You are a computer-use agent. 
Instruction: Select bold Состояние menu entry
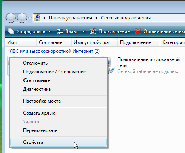coord(58,80)
